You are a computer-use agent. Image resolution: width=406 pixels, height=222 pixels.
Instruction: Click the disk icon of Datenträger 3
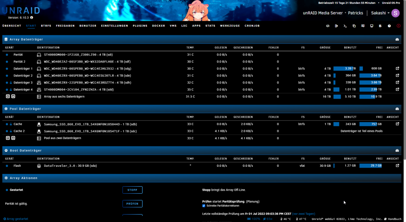tap(39, 83)
